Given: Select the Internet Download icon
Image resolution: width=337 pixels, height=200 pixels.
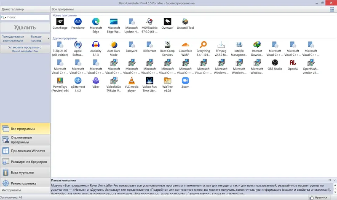Looking at the screenshot, I should point(257,45).
